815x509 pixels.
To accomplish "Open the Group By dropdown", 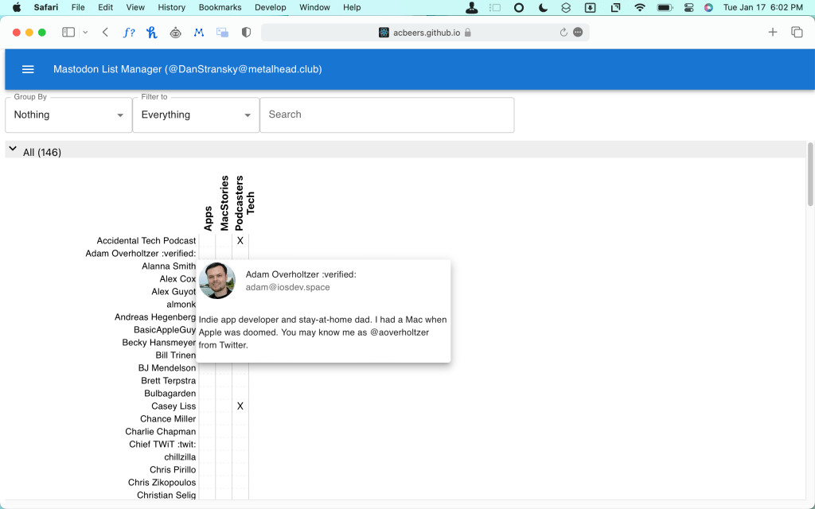I will [x=68, y=115].
